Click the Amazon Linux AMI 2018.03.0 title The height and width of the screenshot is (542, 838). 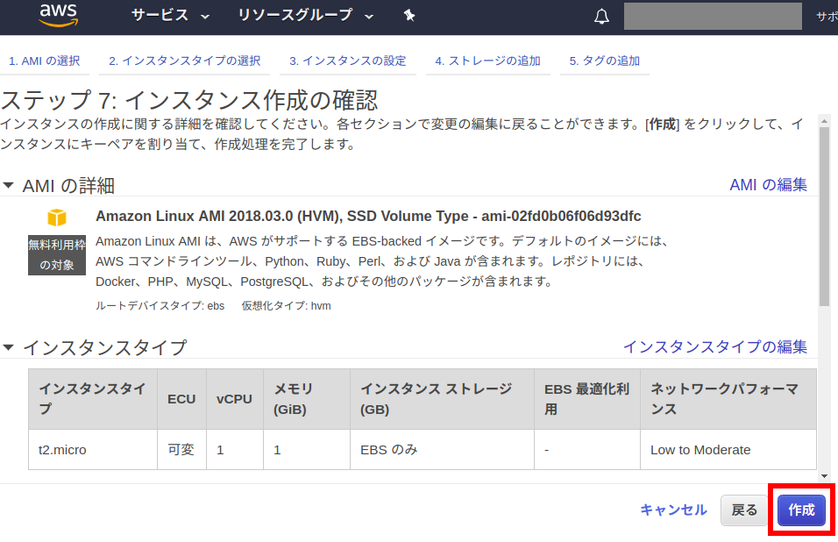[x=368, y=216]
